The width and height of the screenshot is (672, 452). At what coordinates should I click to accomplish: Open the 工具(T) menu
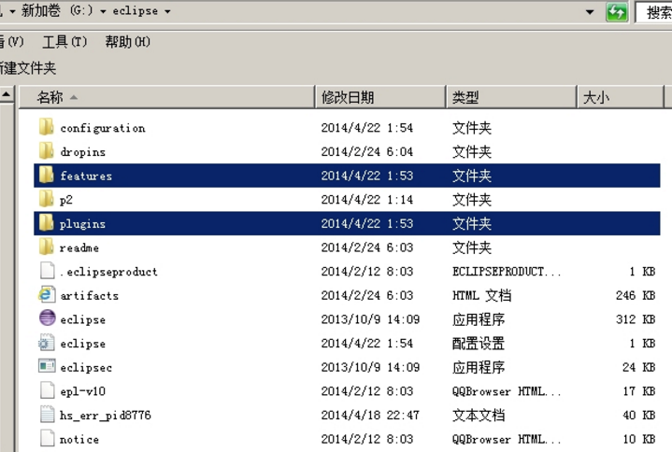(64, 41)
